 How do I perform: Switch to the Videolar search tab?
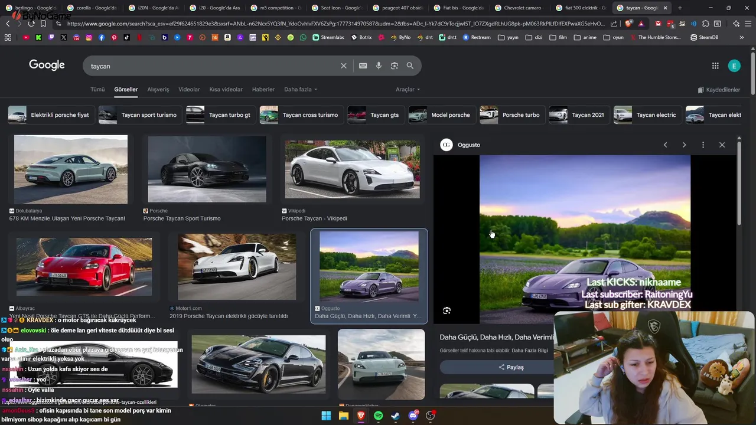(x=189, y=90)
